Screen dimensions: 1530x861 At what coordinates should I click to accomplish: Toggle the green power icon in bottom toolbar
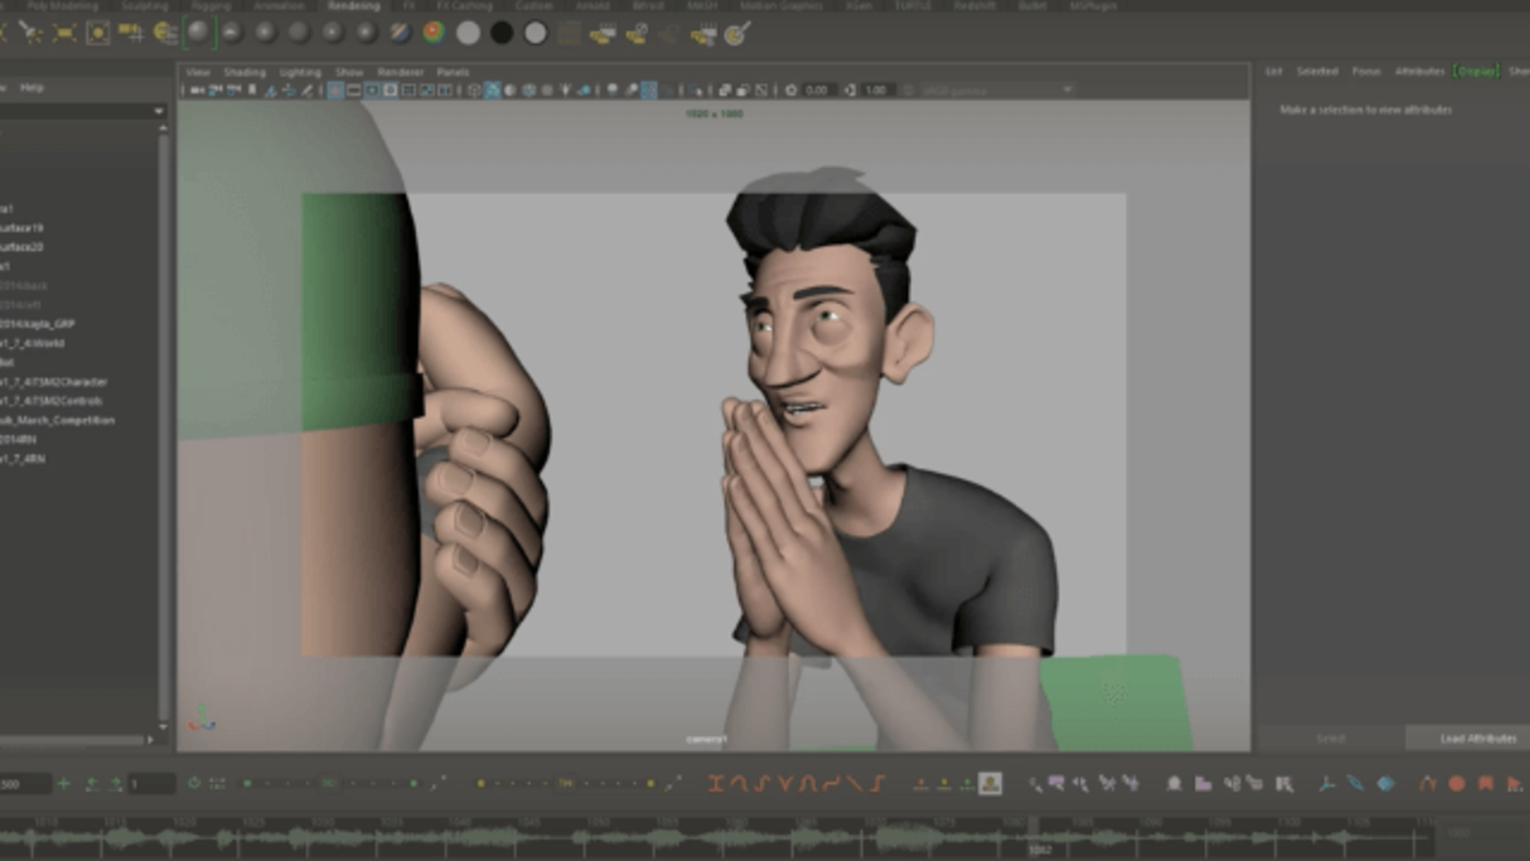click(x=193, y=783)
